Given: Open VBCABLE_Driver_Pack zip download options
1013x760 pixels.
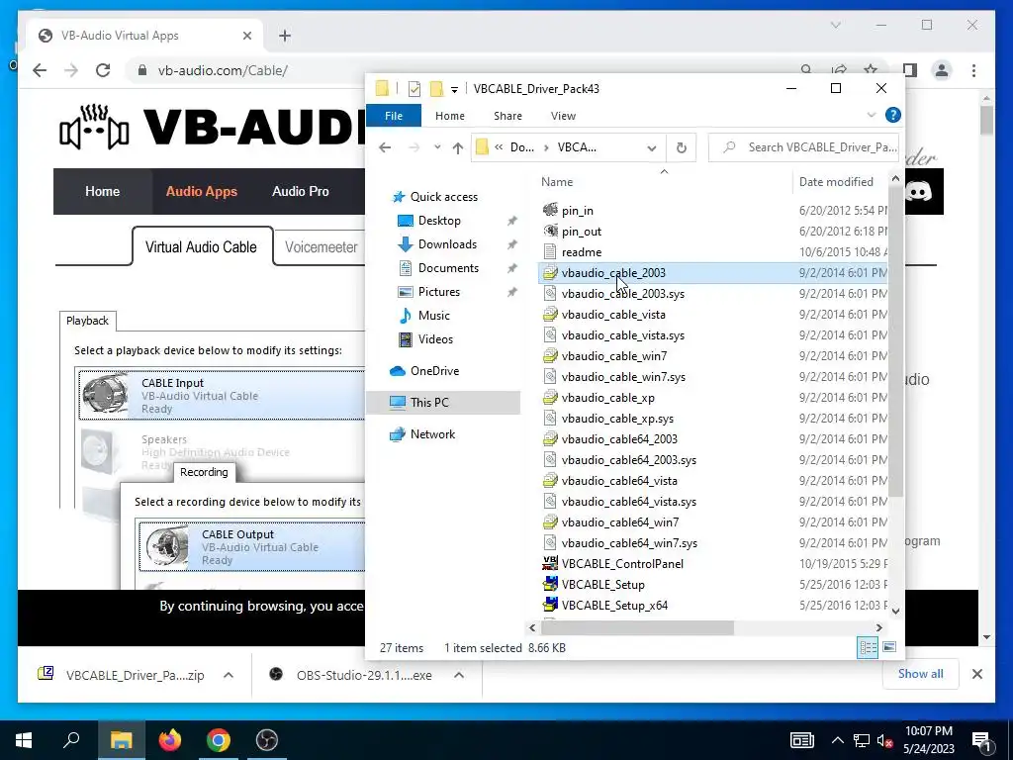Looking at the screenshot, I should [229, 675].
